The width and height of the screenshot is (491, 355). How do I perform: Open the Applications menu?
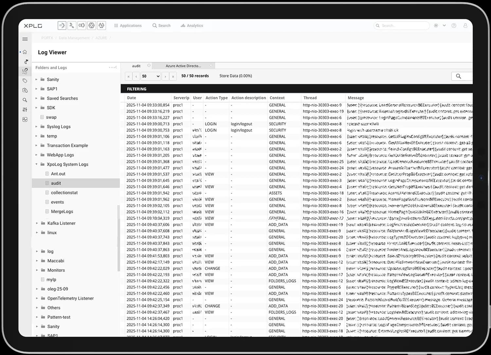(x=128, y=26)
